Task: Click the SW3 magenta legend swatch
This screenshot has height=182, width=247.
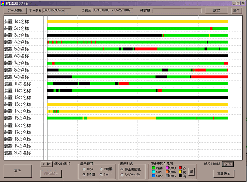Action: click(167, 168)
